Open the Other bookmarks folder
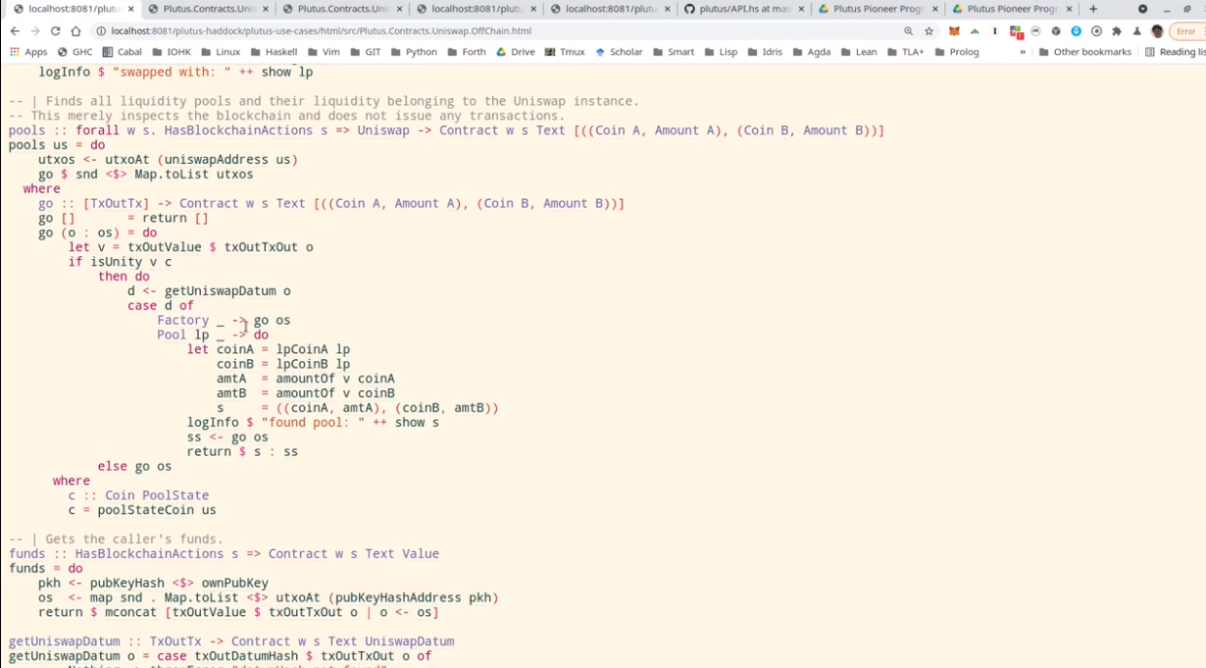Viewport: 1206px width, 668px height. (x=1084, y=52)
